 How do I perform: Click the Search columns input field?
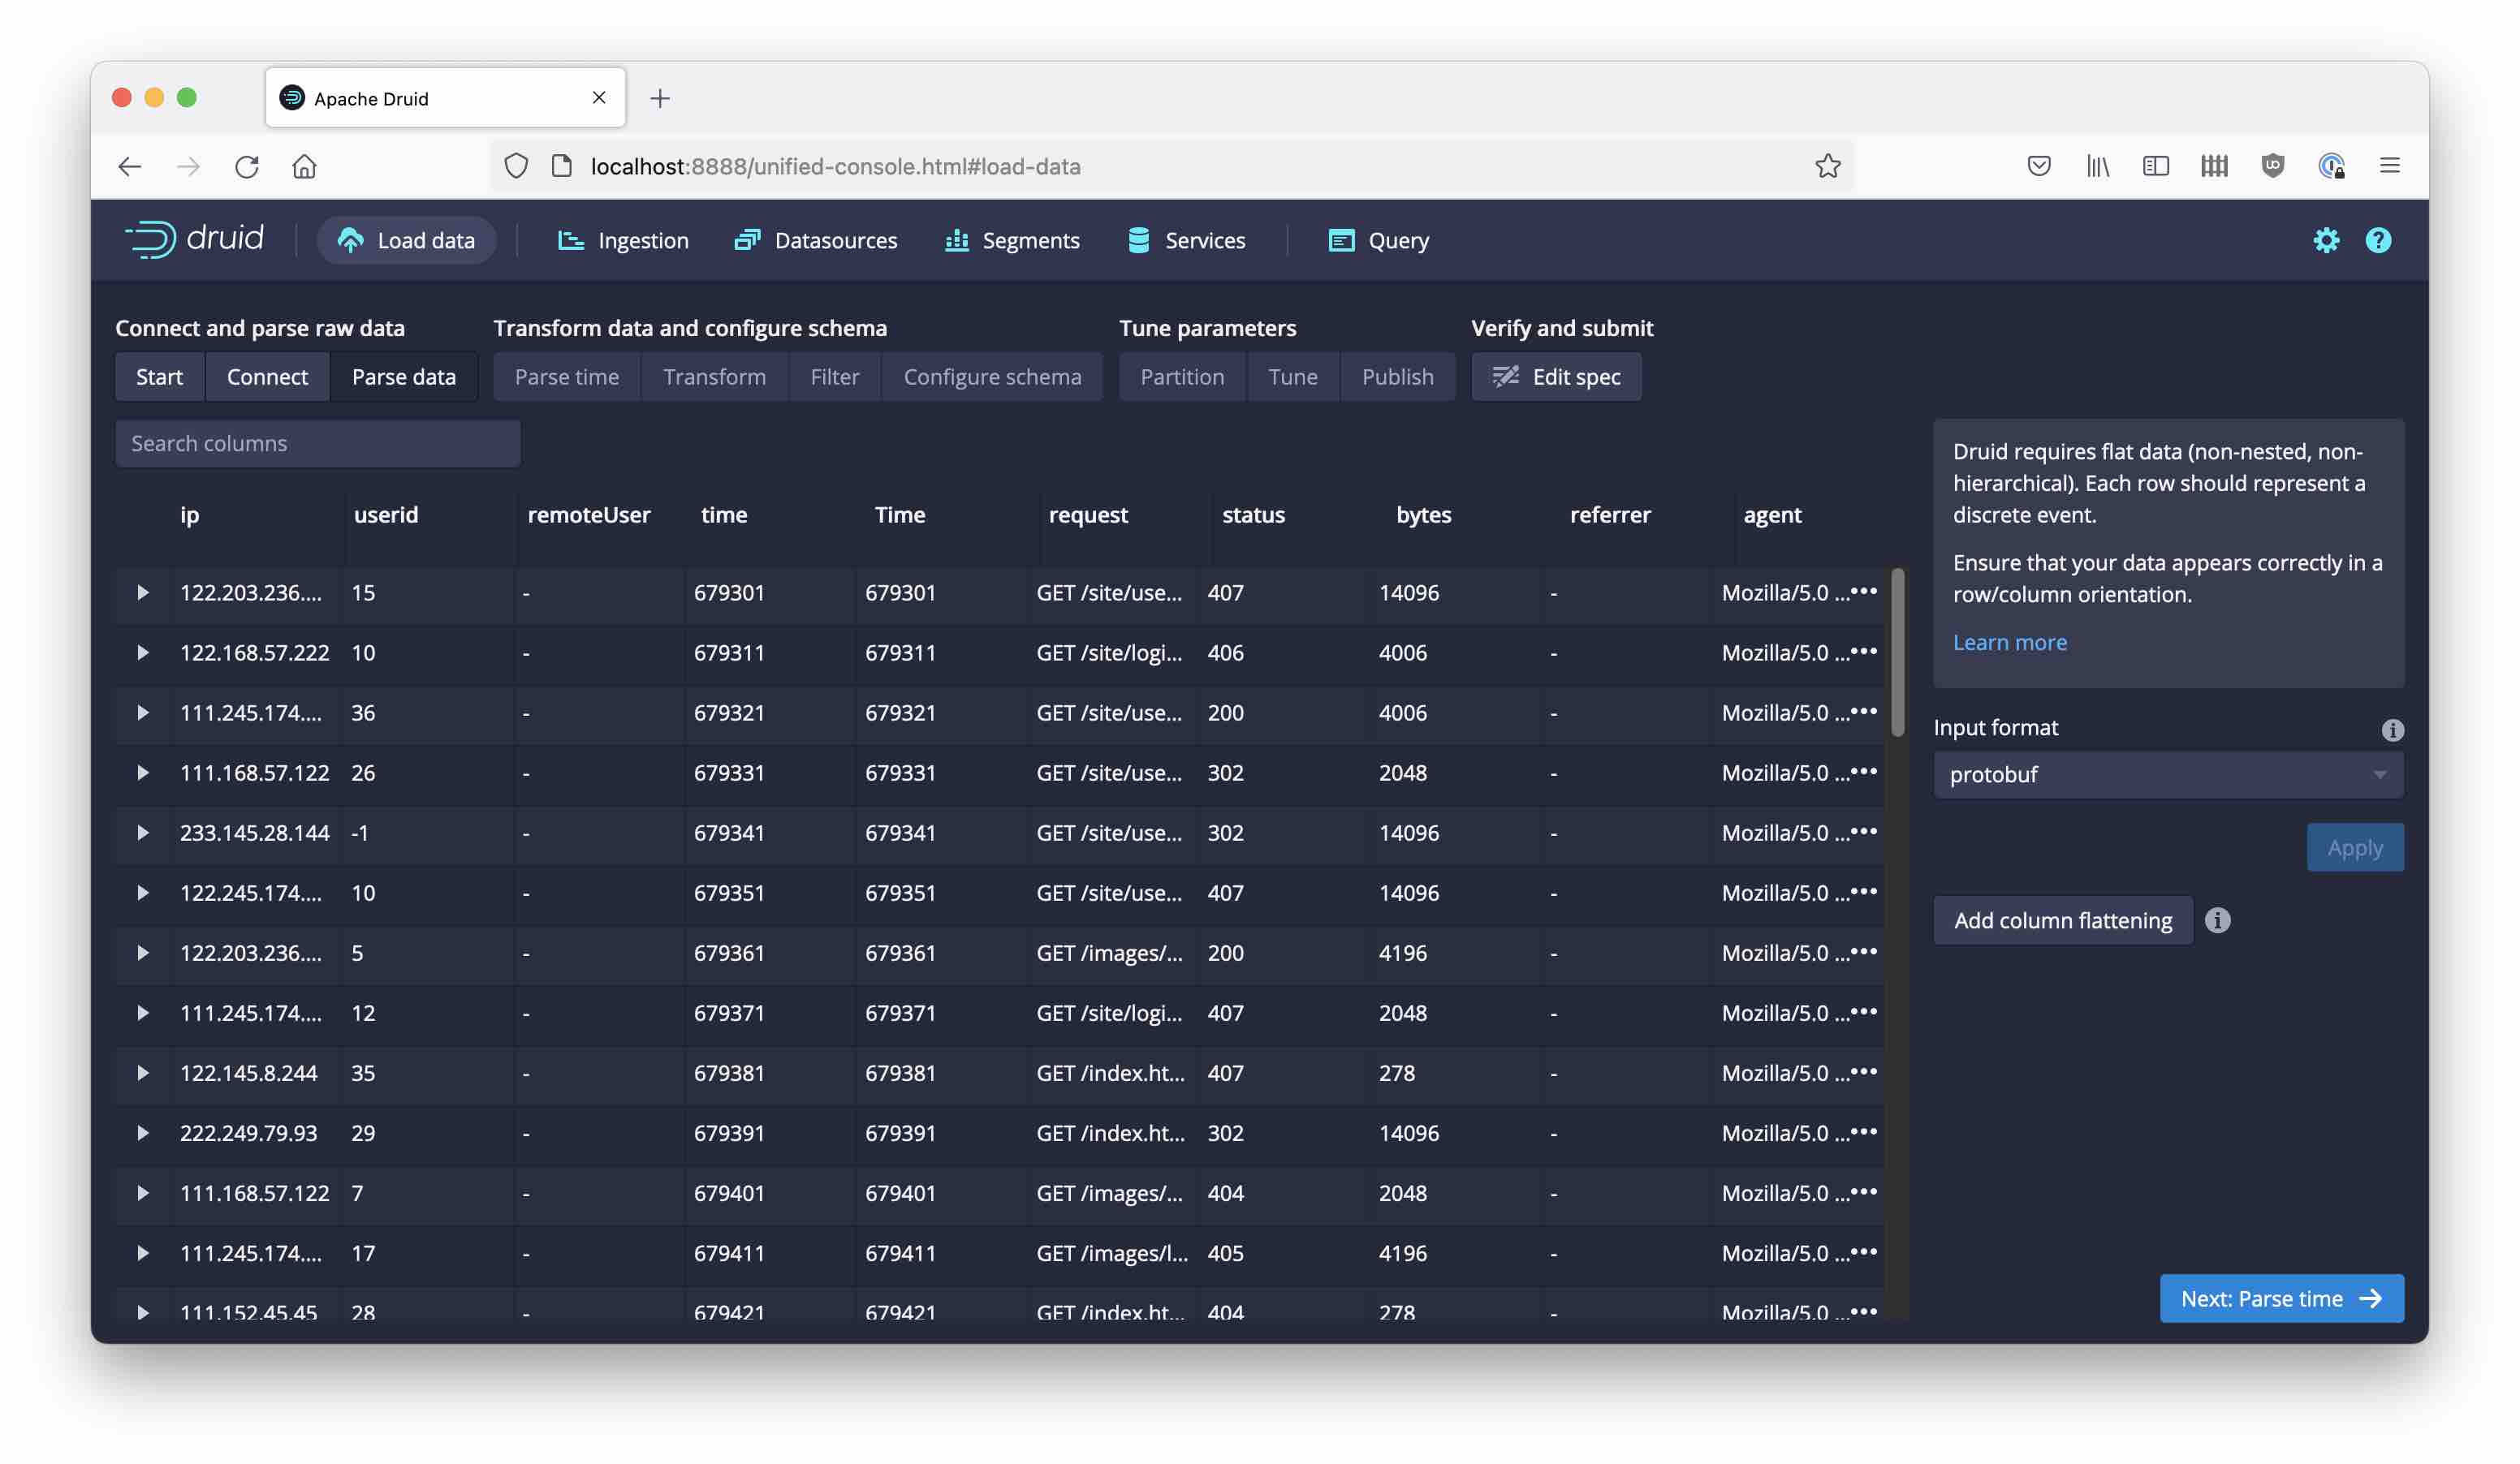coord(317,443)
